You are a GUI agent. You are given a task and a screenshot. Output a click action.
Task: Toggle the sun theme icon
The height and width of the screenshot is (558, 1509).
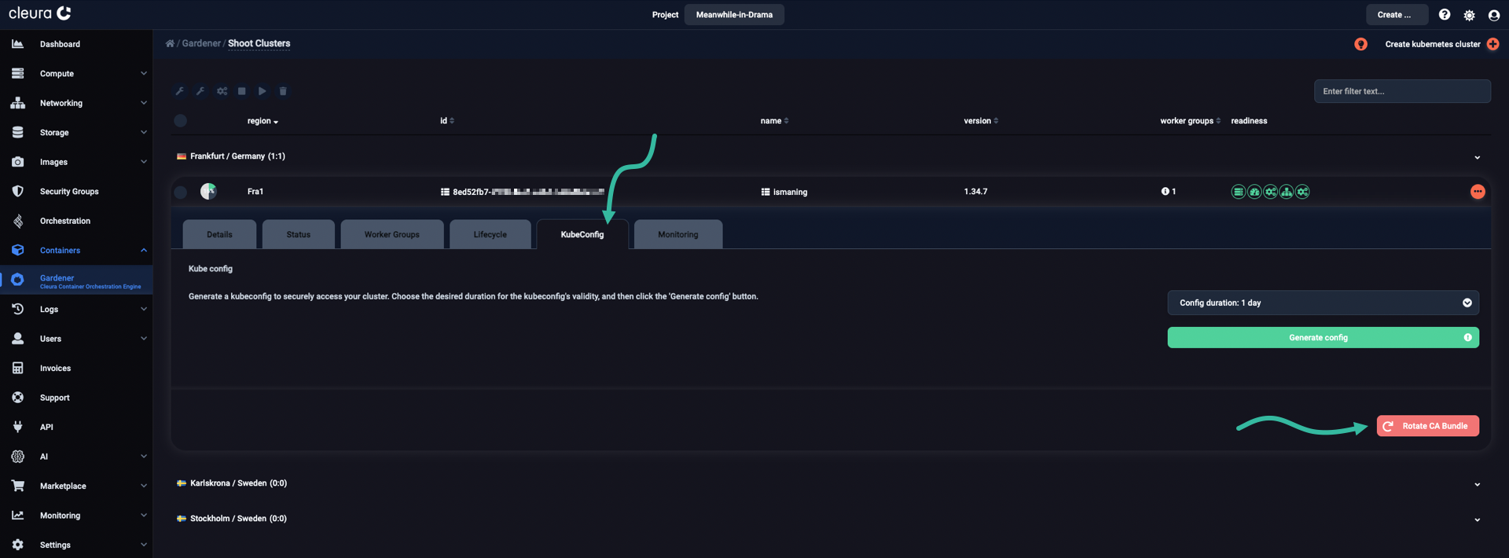tap(1469, 15)
